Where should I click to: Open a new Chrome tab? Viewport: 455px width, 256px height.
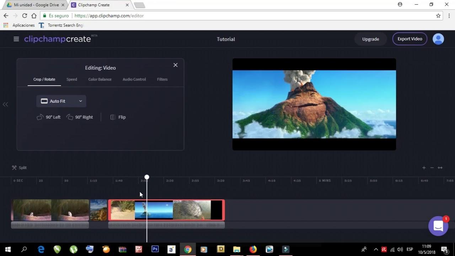pos(139,5)
